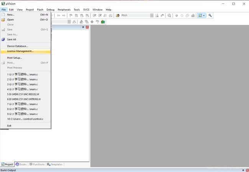The height and width of the screenshot is (172, 249).
Task: Open recent file 5 REG52.H
Action: 26,94
